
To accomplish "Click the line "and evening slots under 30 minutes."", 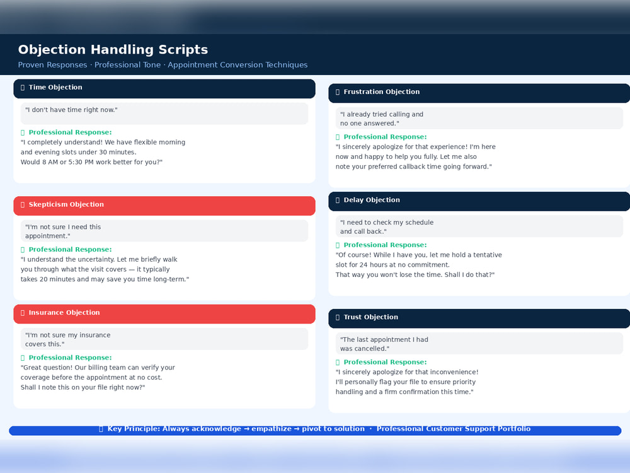I will (x=78, y=153).
